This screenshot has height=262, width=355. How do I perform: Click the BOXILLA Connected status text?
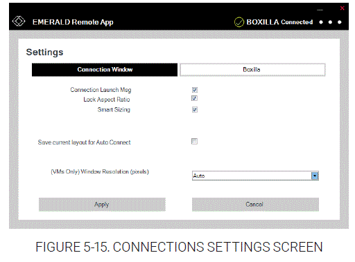pos(279,22)
